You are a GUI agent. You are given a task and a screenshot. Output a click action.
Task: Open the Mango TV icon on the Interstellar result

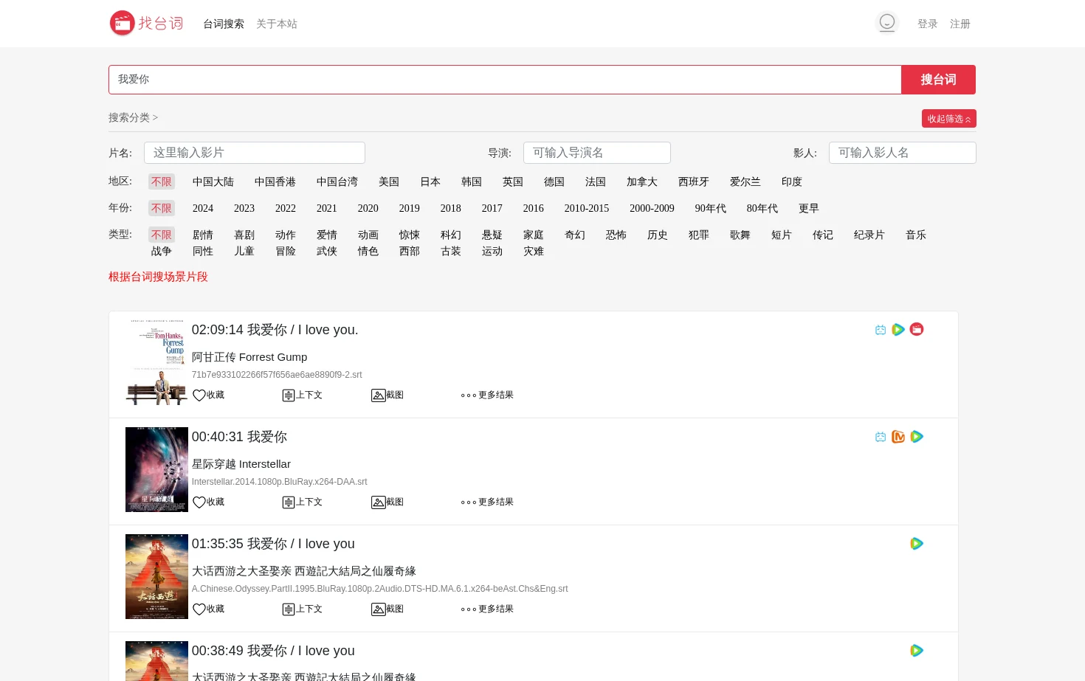tap(898, 437)
